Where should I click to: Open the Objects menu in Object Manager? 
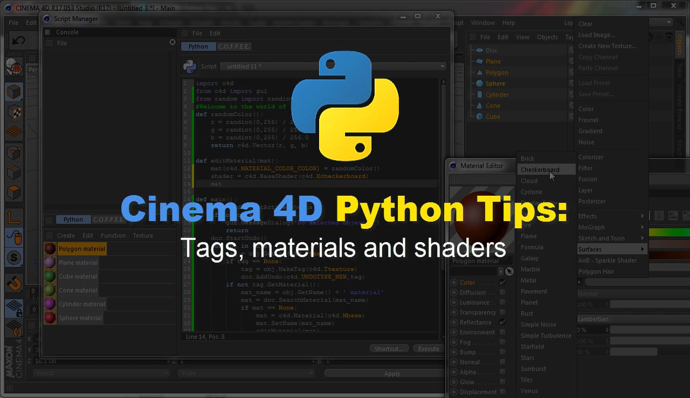click(547, 37)
